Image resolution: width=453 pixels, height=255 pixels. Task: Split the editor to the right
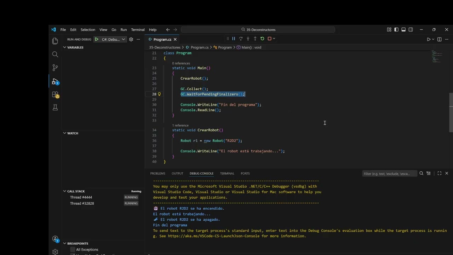pos(439,39)
